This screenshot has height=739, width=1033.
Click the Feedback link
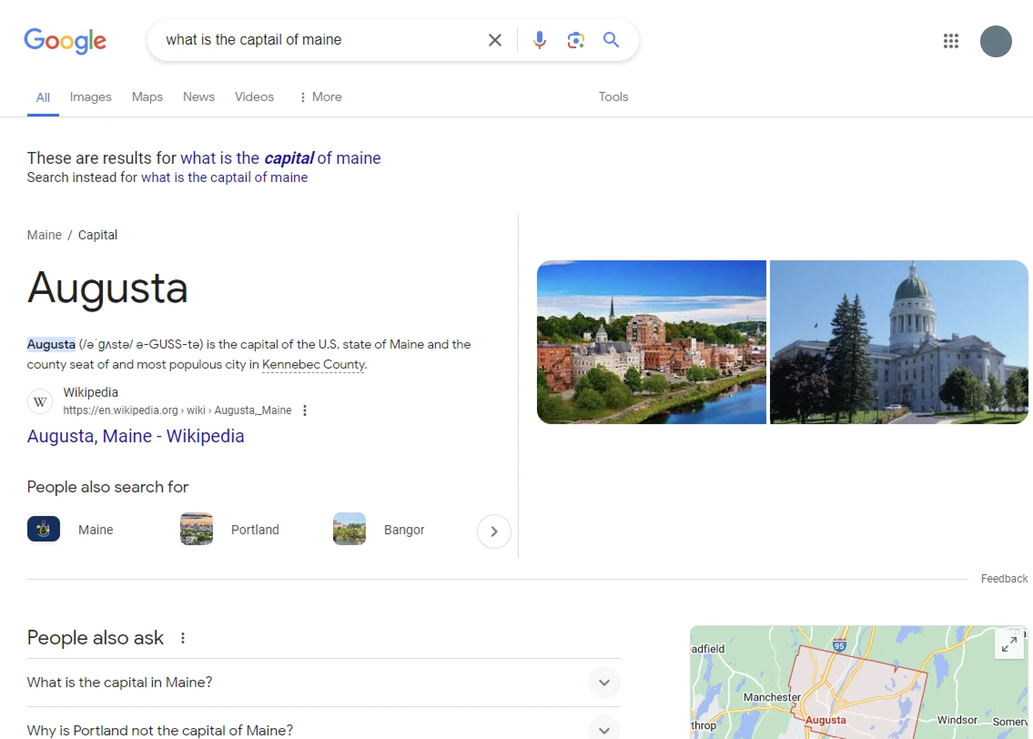coord(1004,578)
